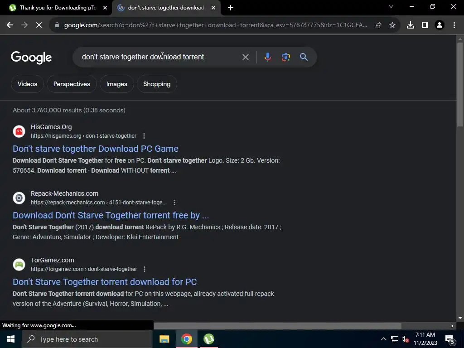This screenshot has height=348, width=464.
Task: Open uTorrent from the taskbar
Action: tap(209, 339)
